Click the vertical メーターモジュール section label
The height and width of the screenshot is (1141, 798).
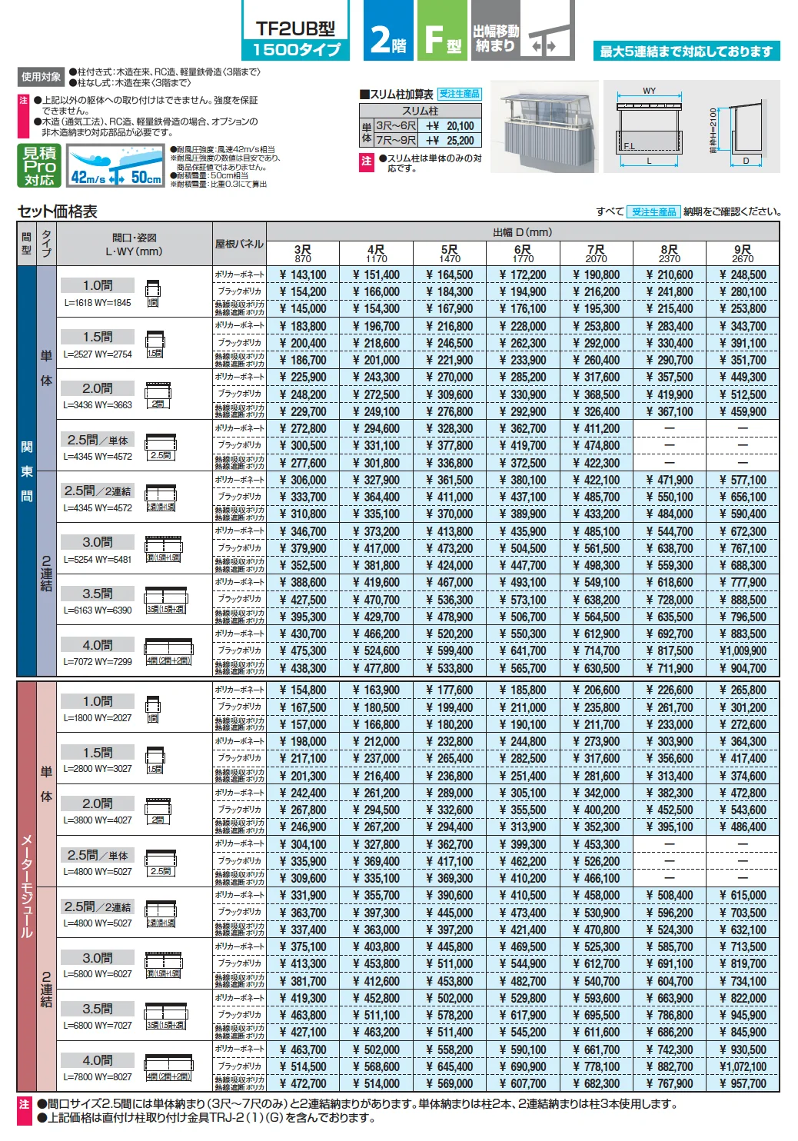pyautogui.click(x=27, y=887)
